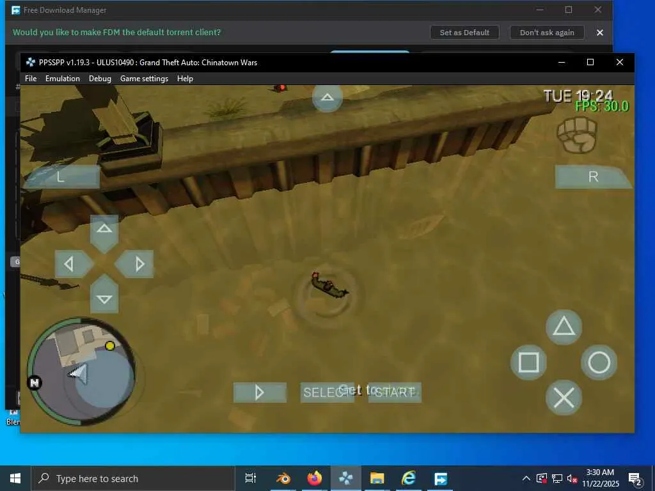
Task: Click the security warning tray icon
Action: [x=542, y=478]
